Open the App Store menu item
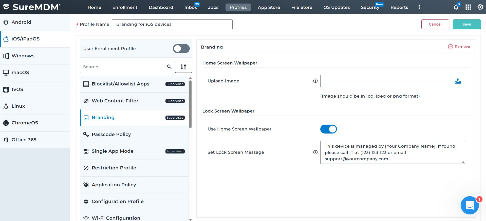The height and width of the screenshot is (221, 486). pos(269,7)
